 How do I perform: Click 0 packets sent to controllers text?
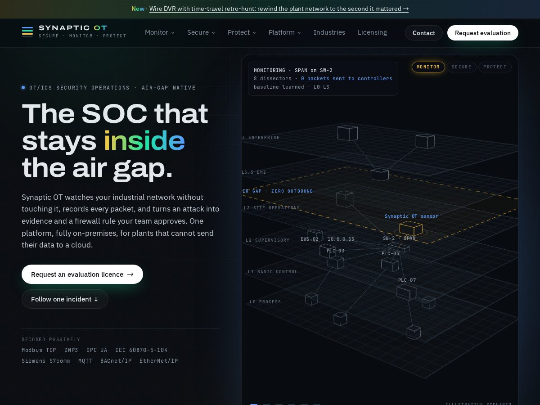[346, 79]
